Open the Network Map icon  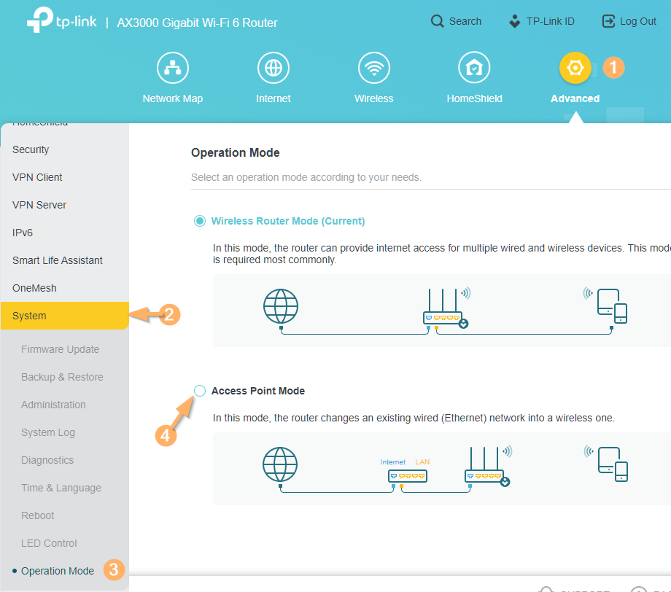(x=172, y=68)
